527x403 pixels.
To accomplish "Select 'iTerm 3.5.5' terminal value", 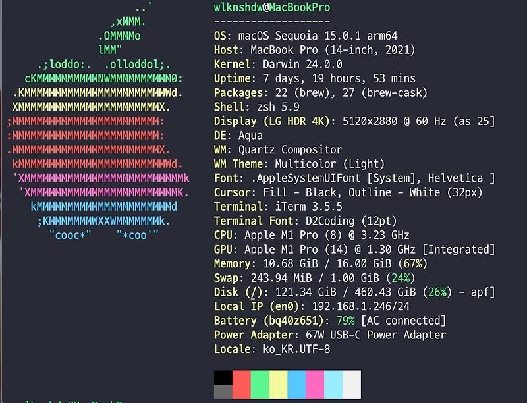I will click(309, 207).
